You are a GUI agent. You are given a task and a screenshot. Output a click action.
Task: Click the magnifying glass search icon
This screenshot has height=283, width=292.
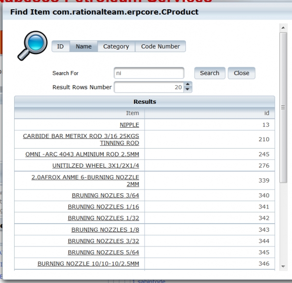click(x=32, y=45)
